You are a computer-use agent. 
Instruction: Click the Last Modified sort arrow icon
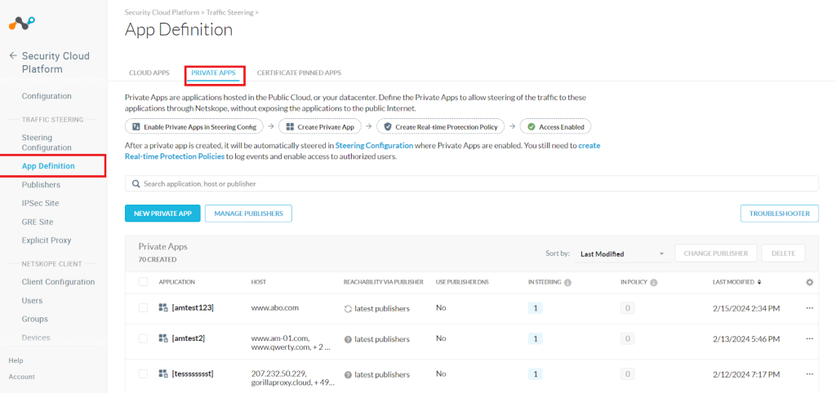click(x=760, y=282)
